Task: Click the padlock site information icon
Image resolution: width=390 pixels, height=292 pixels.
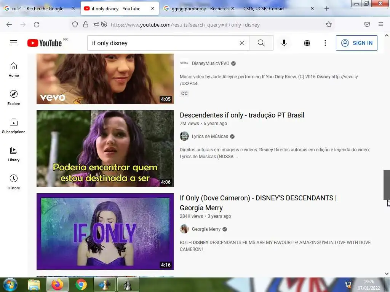Action: [86, 24]
